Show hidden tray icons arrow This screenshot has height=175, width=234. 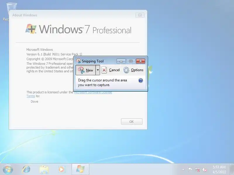coord(183,169)
